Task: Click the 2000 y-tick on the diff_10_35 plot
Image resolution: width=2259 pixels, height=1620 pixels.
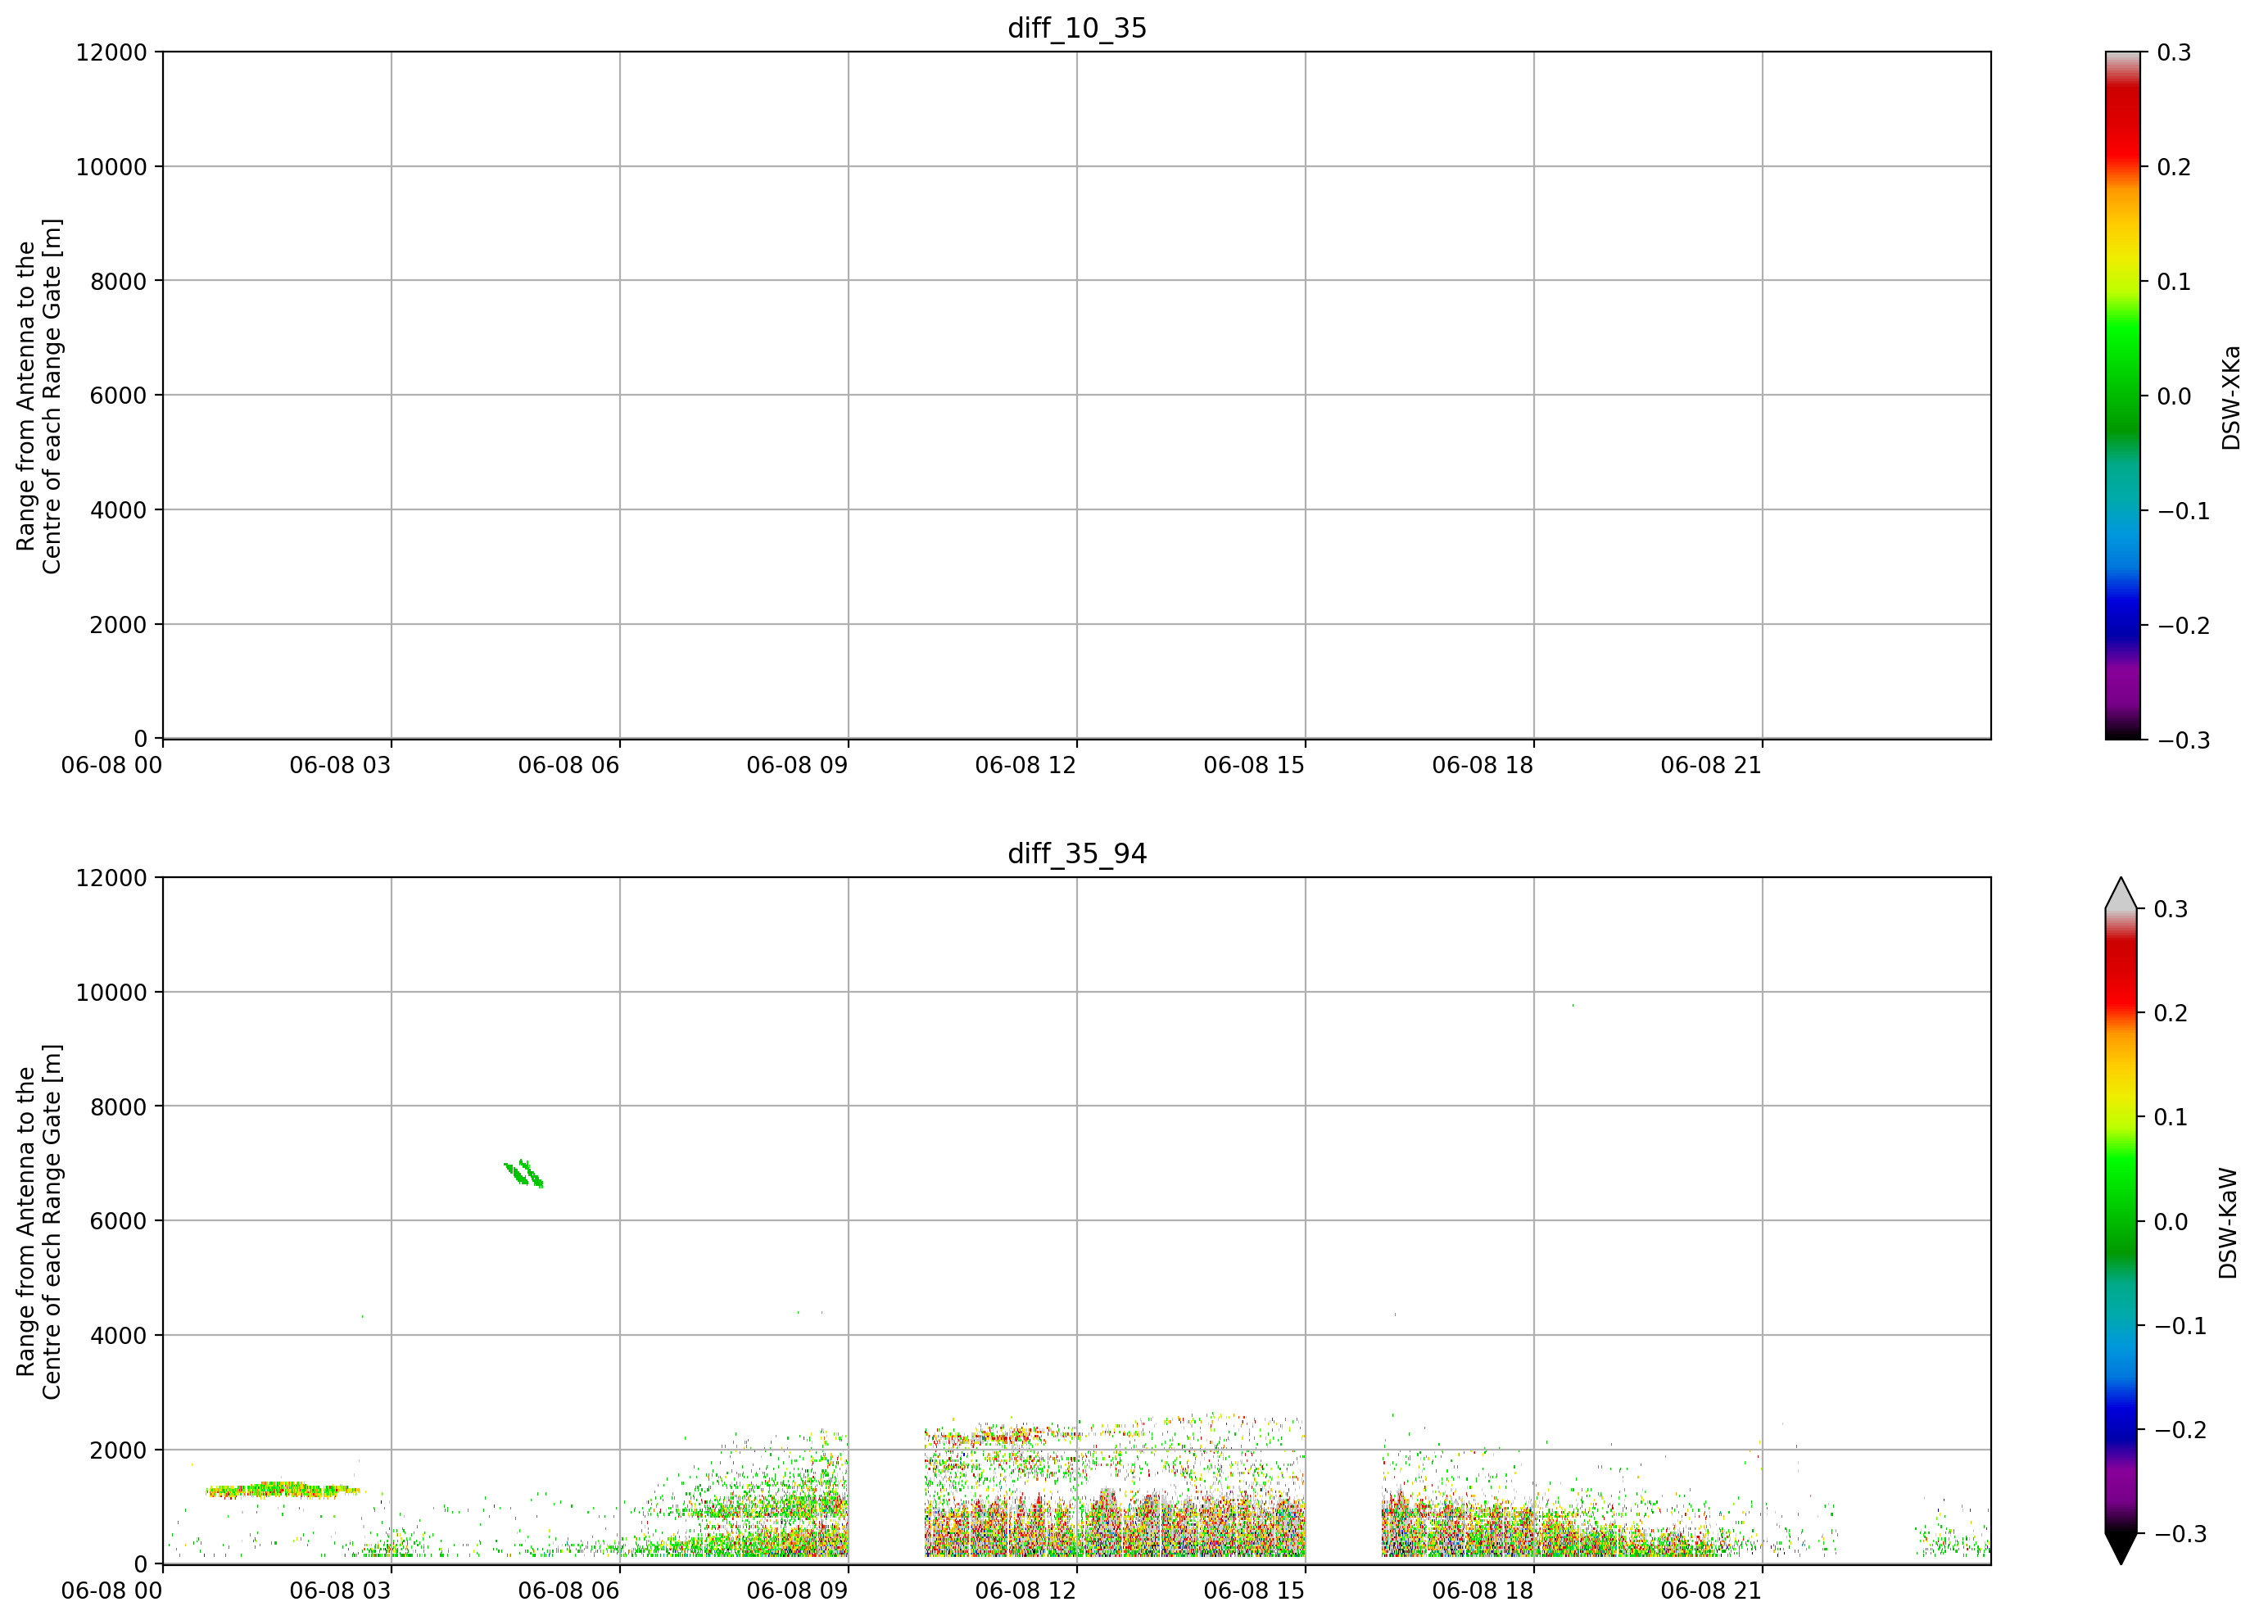Action: (119, 624)
